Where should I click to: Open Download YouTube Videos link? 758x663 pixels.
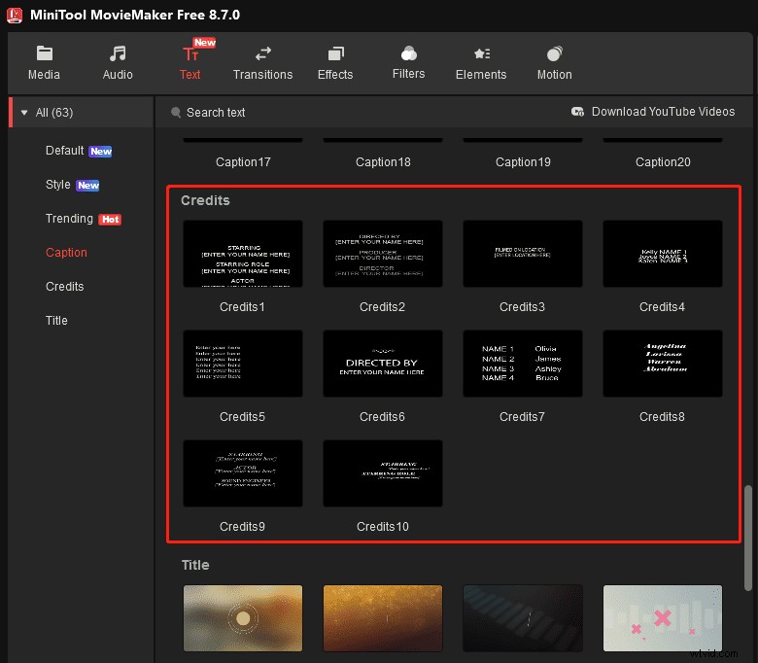click(x=663, y=112)
